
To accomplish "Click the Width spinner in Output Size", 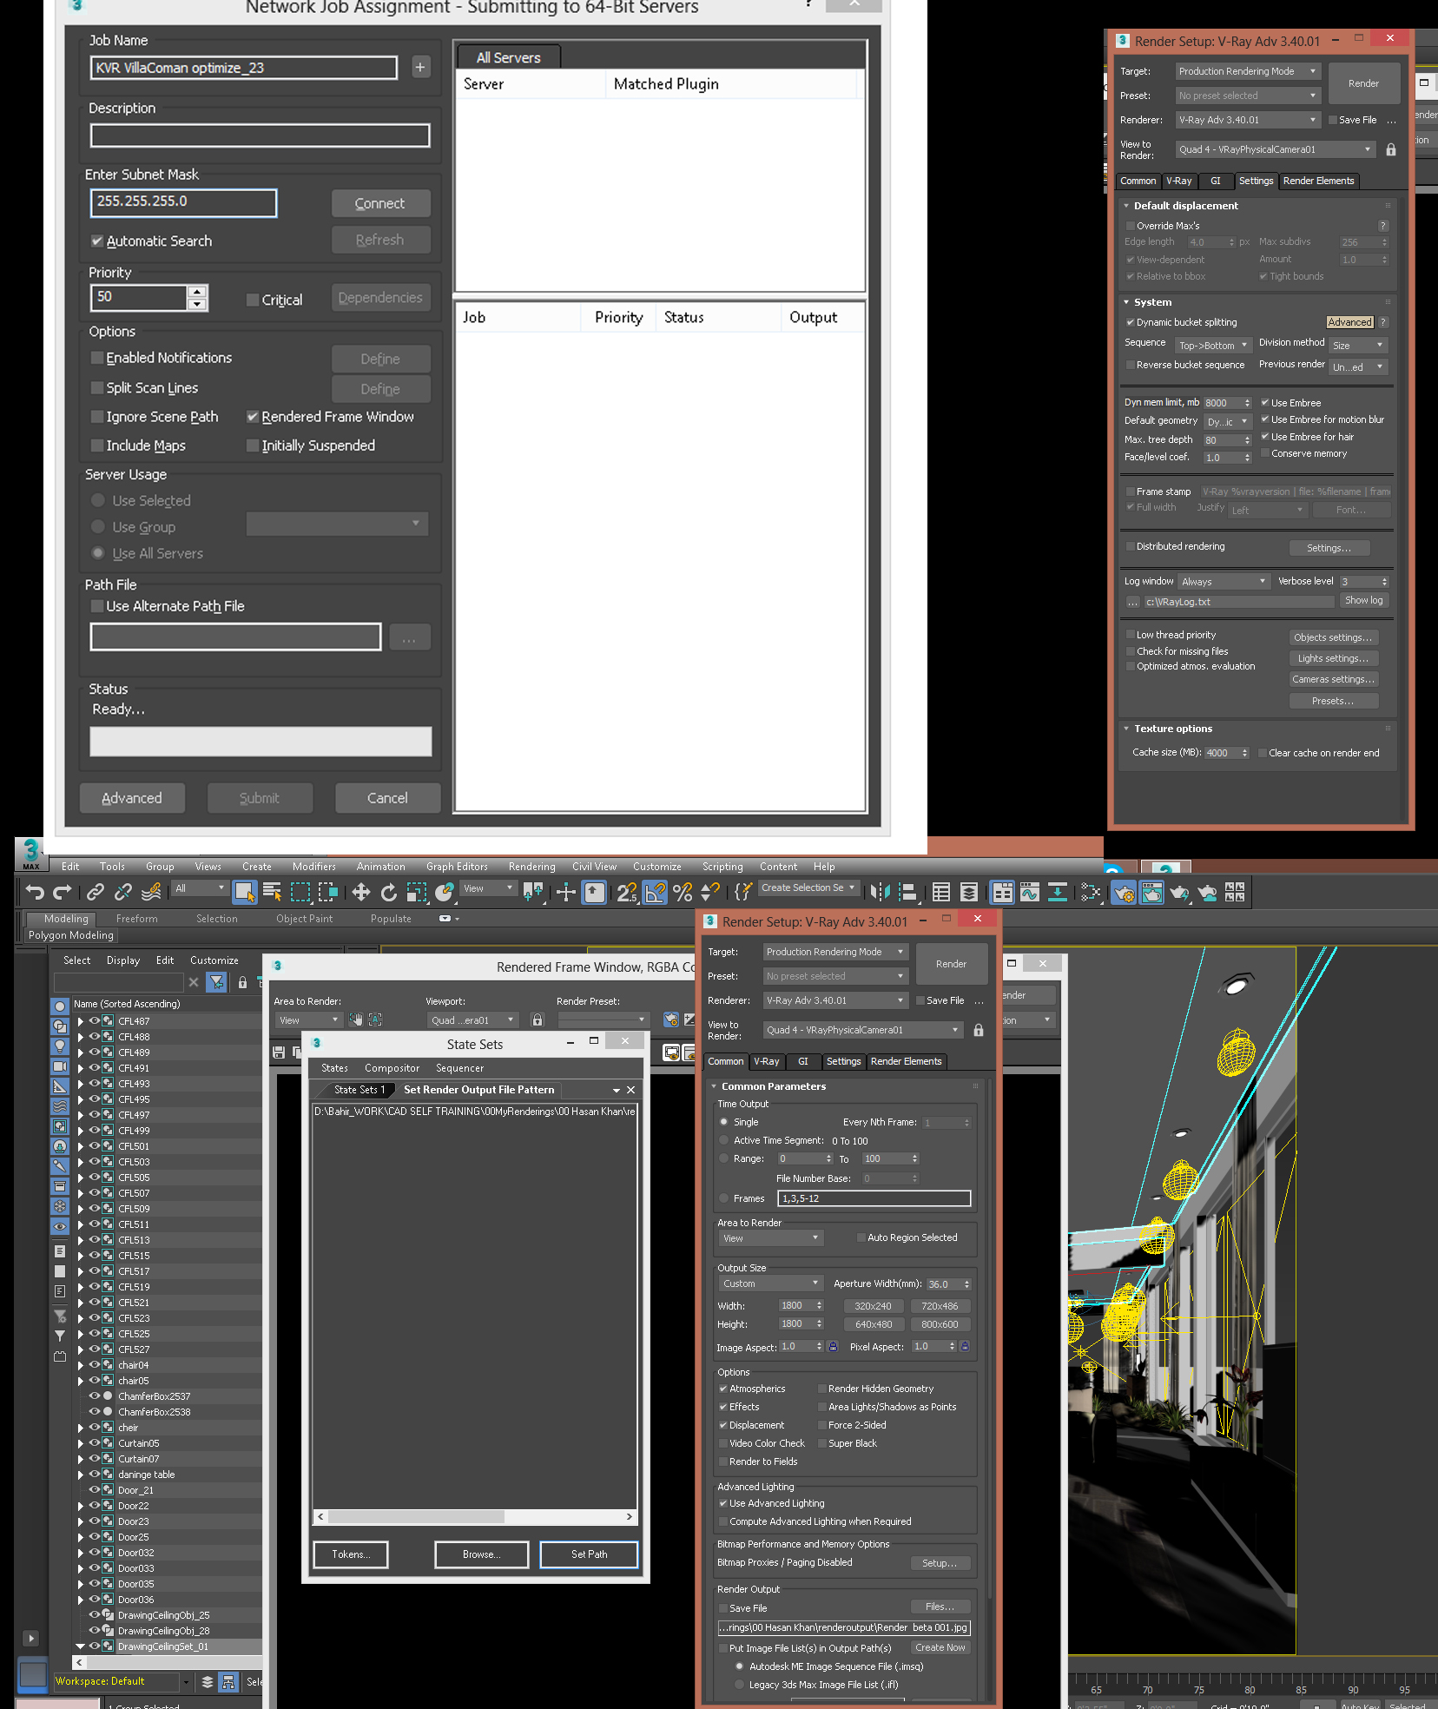I will pyautogui.click(x=818, y=1305).
